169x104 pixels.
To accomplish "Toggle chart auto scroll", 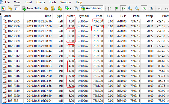I will point(144,8).
